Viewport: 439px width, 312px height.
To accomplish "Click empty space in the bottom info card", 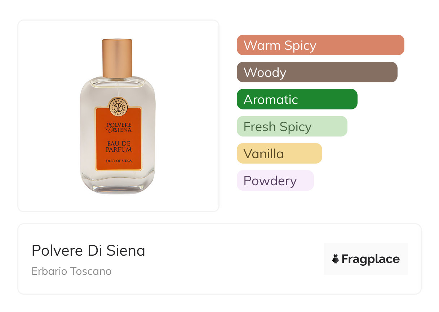I will coord(234,260).
